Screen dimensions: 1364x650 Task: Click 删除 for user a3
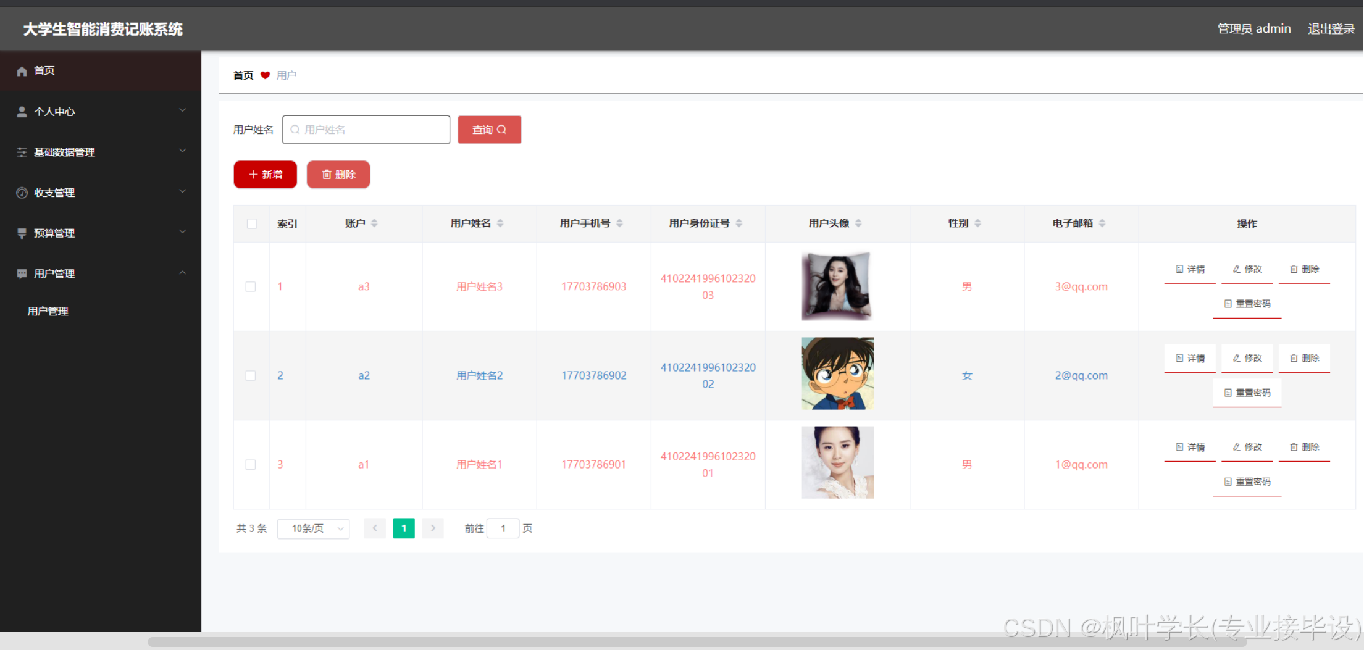pyautogui.click(x=1304, y=270)
